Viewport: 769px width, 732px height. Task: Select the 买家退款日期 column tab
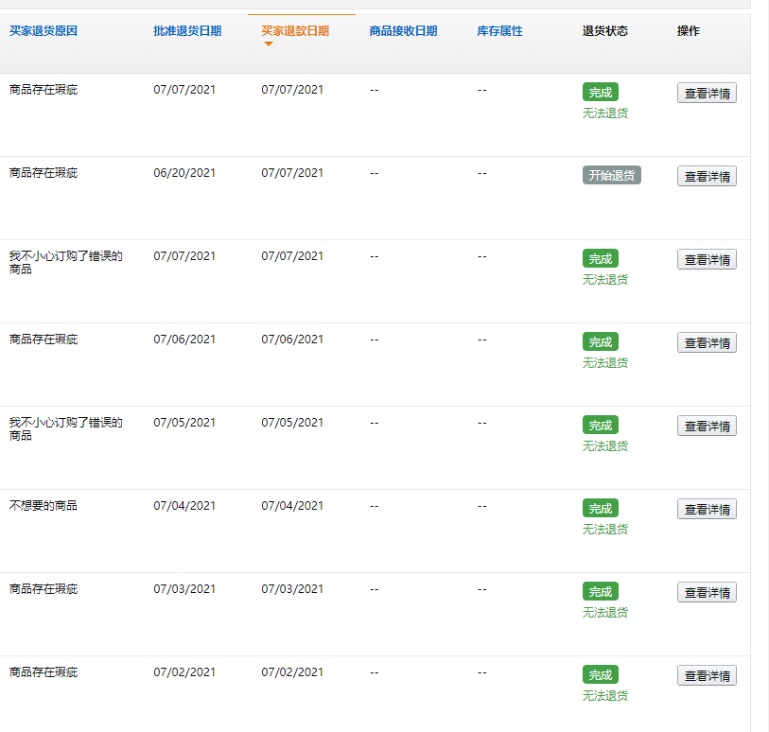tap(295, 30)
